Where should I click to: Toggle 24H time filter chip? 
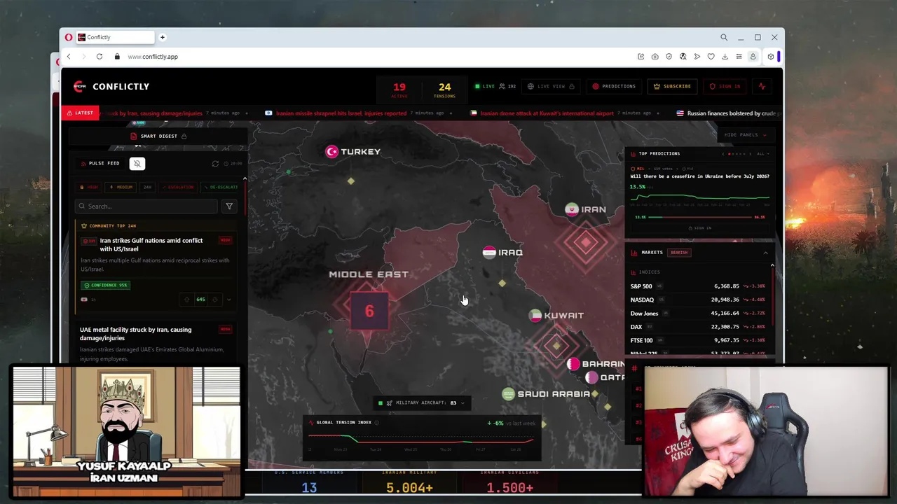point(147,187)
